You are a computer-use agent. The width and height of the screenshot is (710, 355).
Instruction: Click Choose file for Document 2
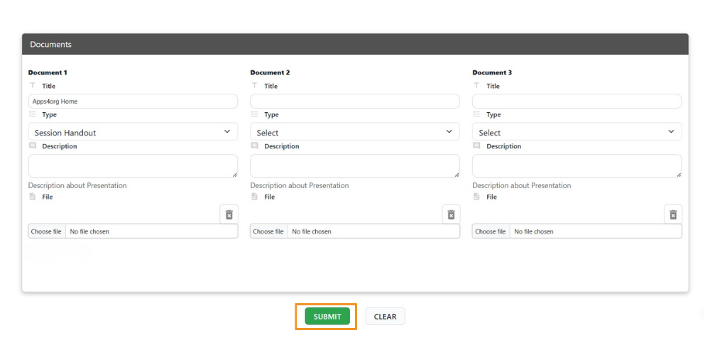click(269, 231)
